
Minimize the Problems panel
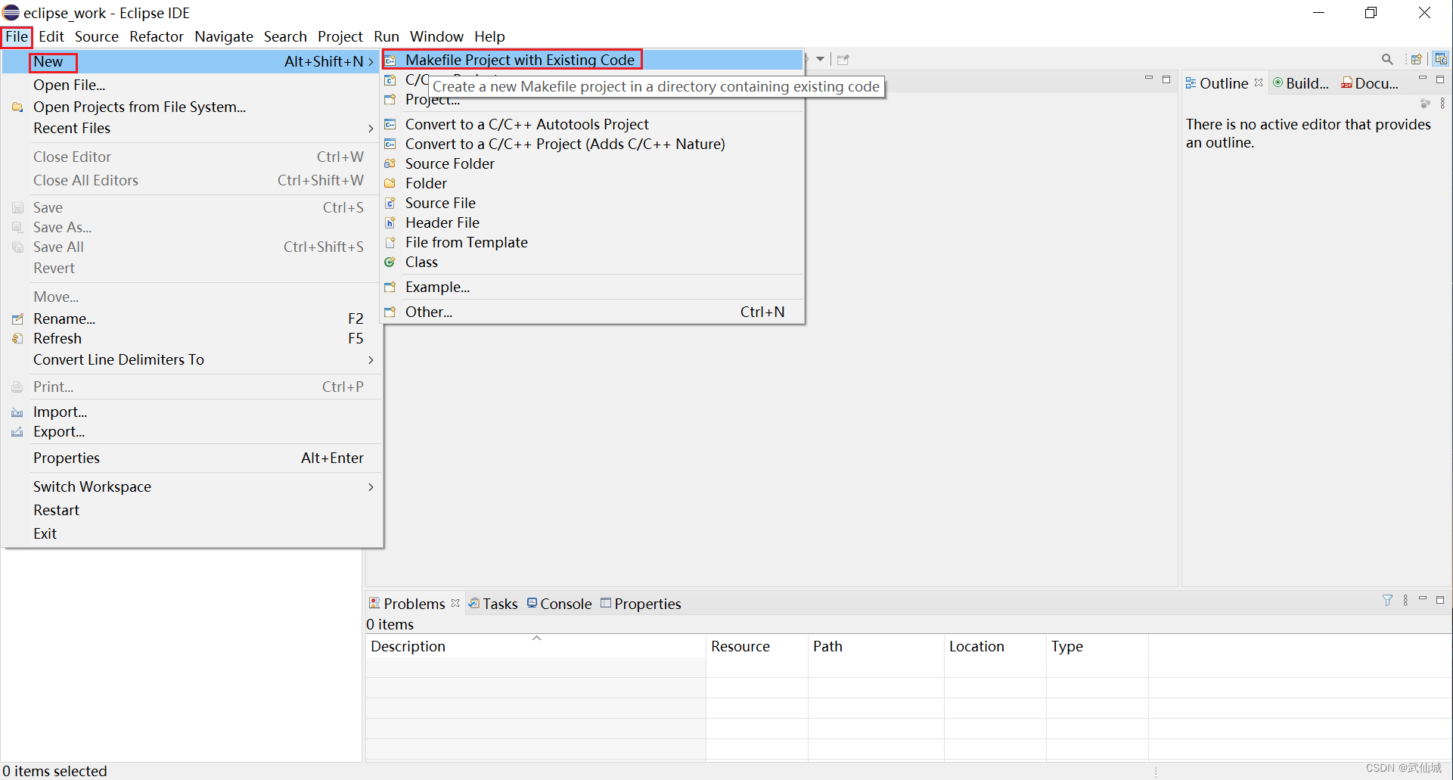click(1422, 599)
